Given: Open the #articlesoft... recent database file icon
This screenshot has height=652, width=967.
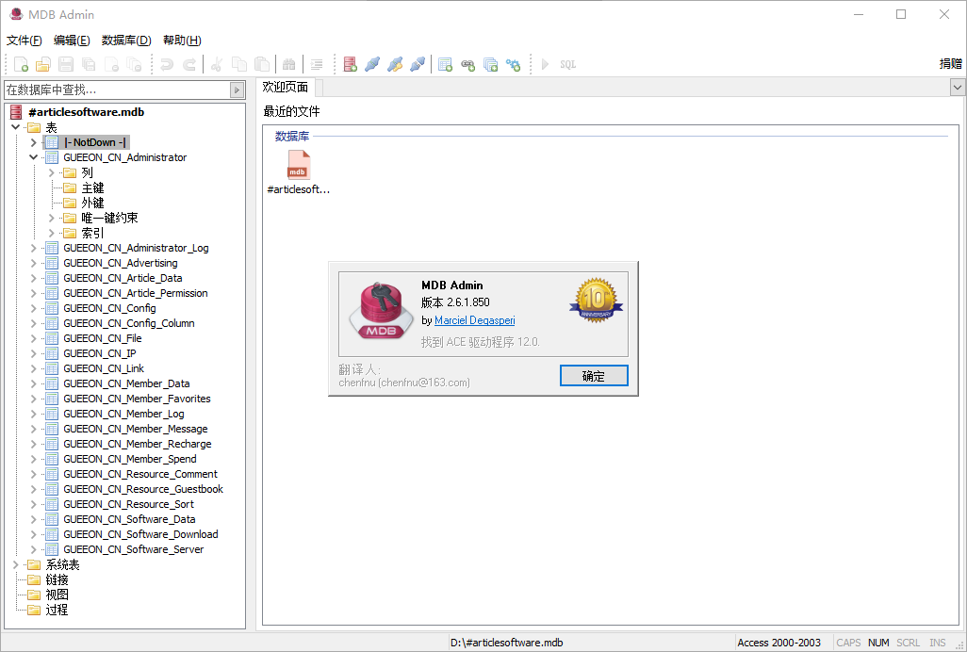Looking at the screenshot, I should coord(298,166).
